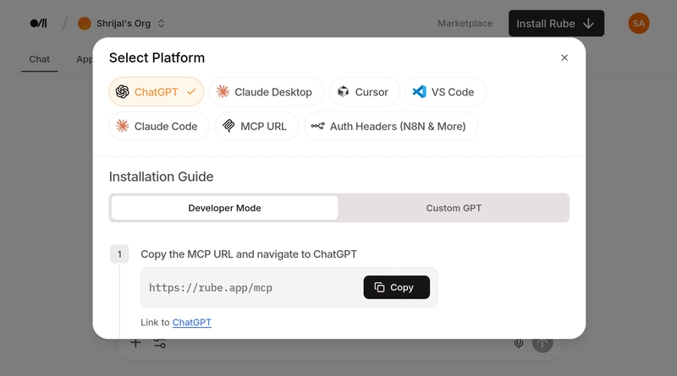Select the Cursor platform chip

click(x=362, y=92)
